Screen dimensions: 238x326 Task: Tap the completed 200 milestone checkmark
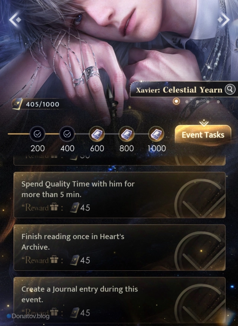point(38,134)
